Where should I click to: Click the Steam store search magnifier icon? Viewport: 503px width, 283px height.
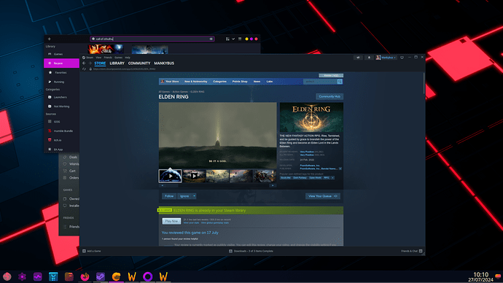pos(340,82)
